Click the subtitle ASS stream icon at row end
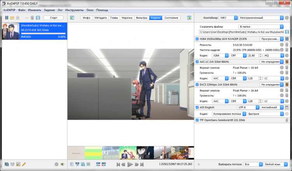 point(287,107)
